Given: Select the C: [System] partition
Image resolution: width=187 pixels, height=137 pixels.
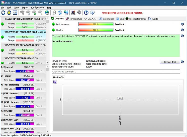Looking at the screenshot, I should (x=23, y=69).
